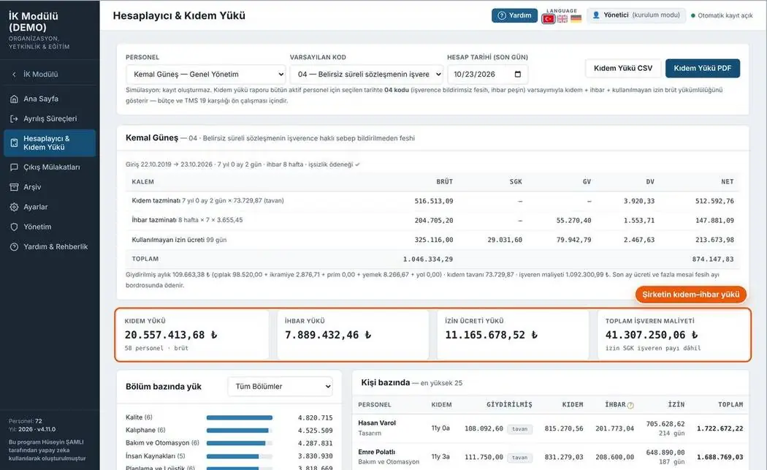Click the help icon beside İHBAR column header
The image size is (767, 470).
pyautogui.click(x=630, y=406)
